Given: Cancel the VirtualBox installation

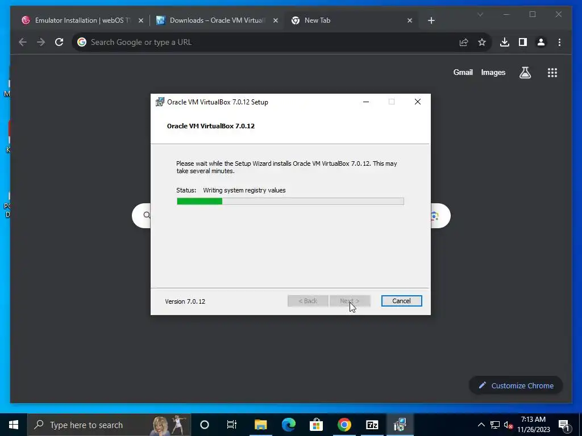Looking at the screenshot, I should point(401,301).
